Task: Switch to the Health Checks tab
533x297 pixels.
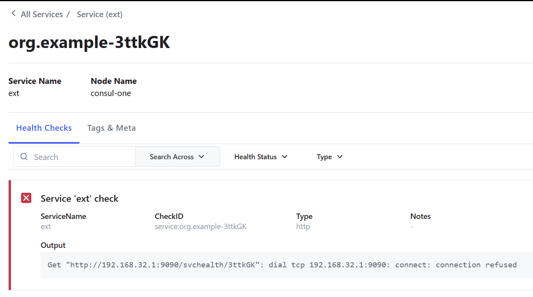Action: point(44,128)
